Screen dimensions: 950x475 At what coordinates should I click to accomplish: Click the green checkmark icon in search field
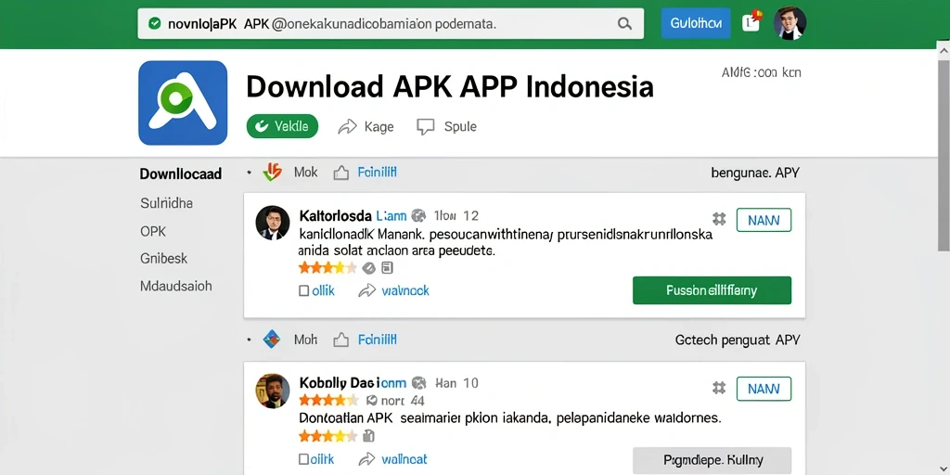point(155,23)
